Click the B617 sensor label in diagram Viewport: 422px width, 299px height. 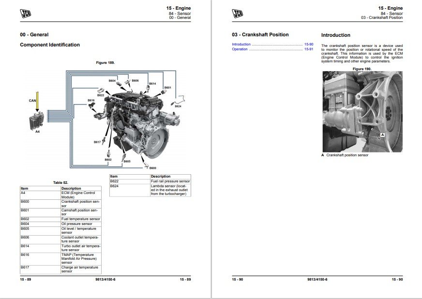[97, 142]
